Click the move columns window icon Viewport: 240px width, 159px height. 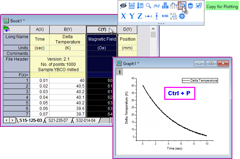199,6
